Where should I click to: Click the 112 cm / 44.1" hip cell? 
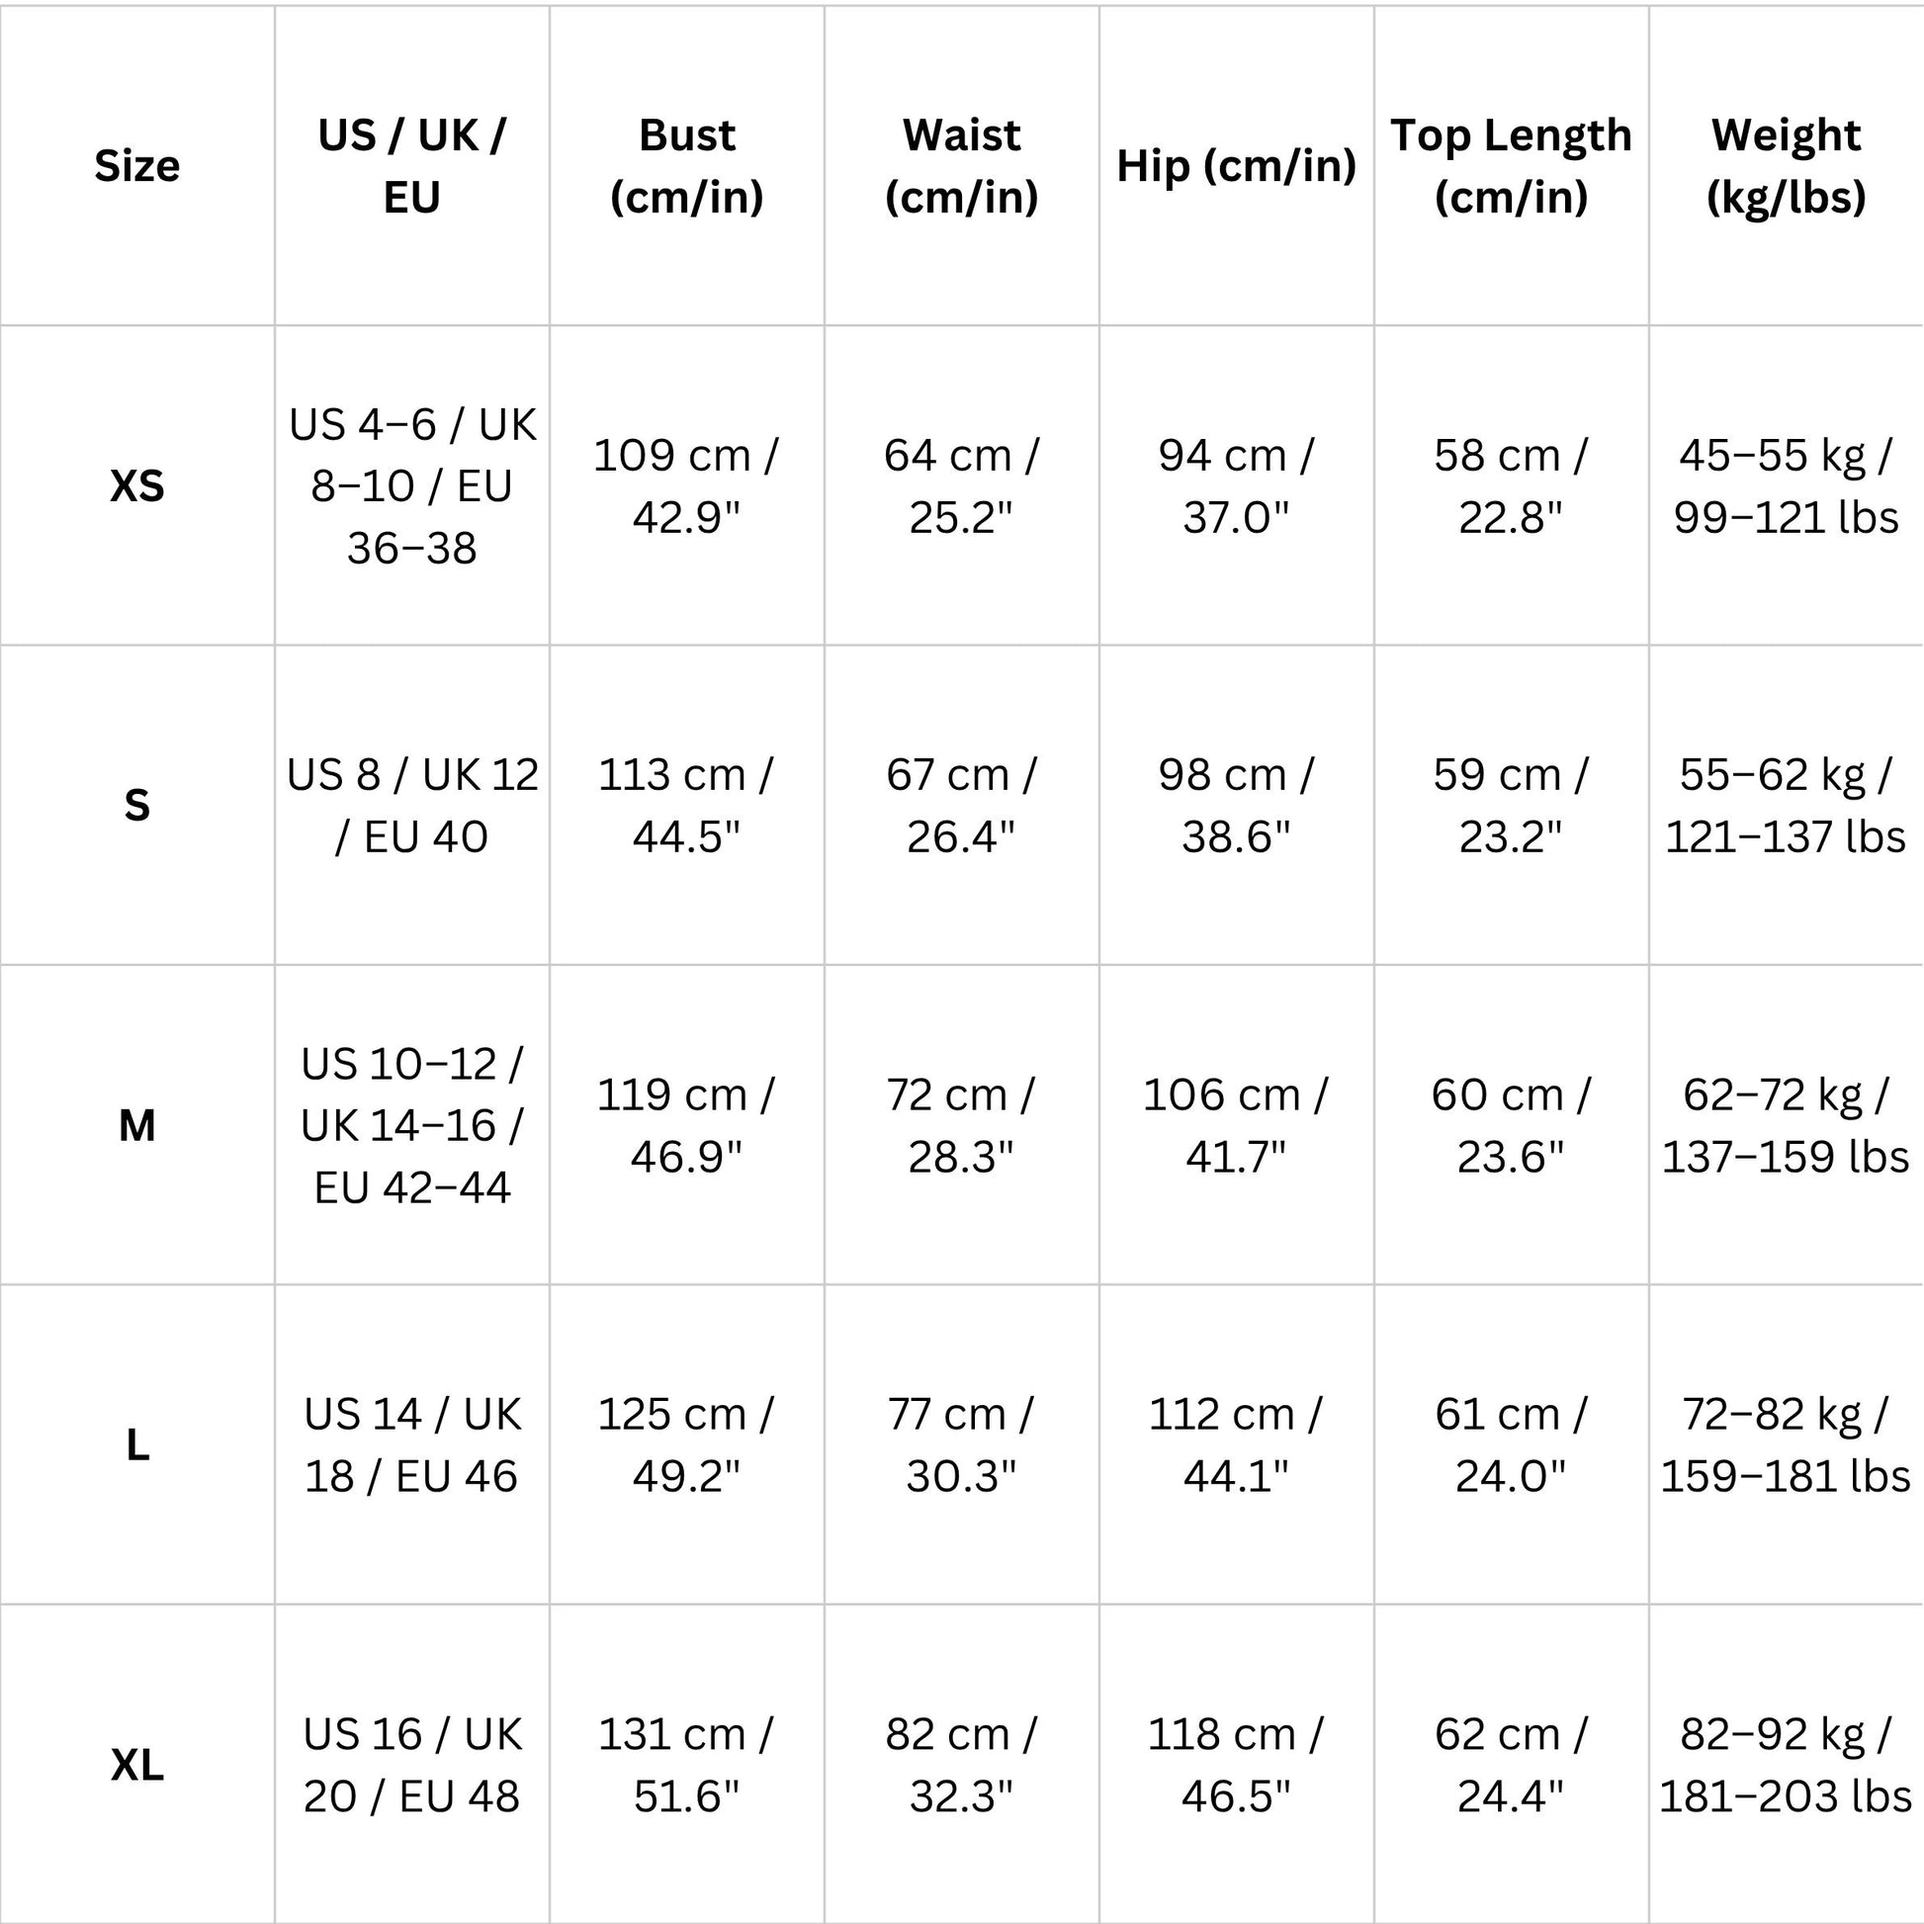(1237, 1445)
